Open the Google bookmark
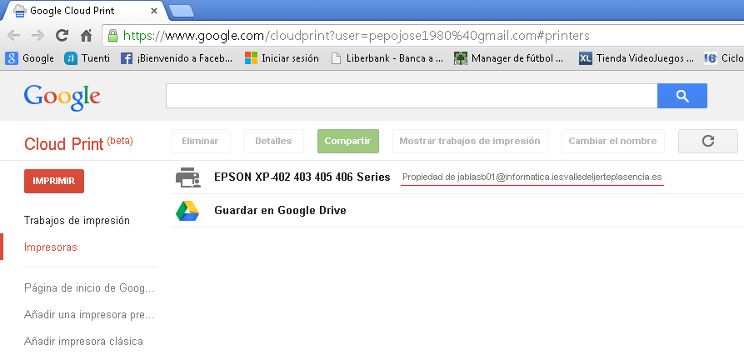The image size is (744, 360). tap(30, 58)
